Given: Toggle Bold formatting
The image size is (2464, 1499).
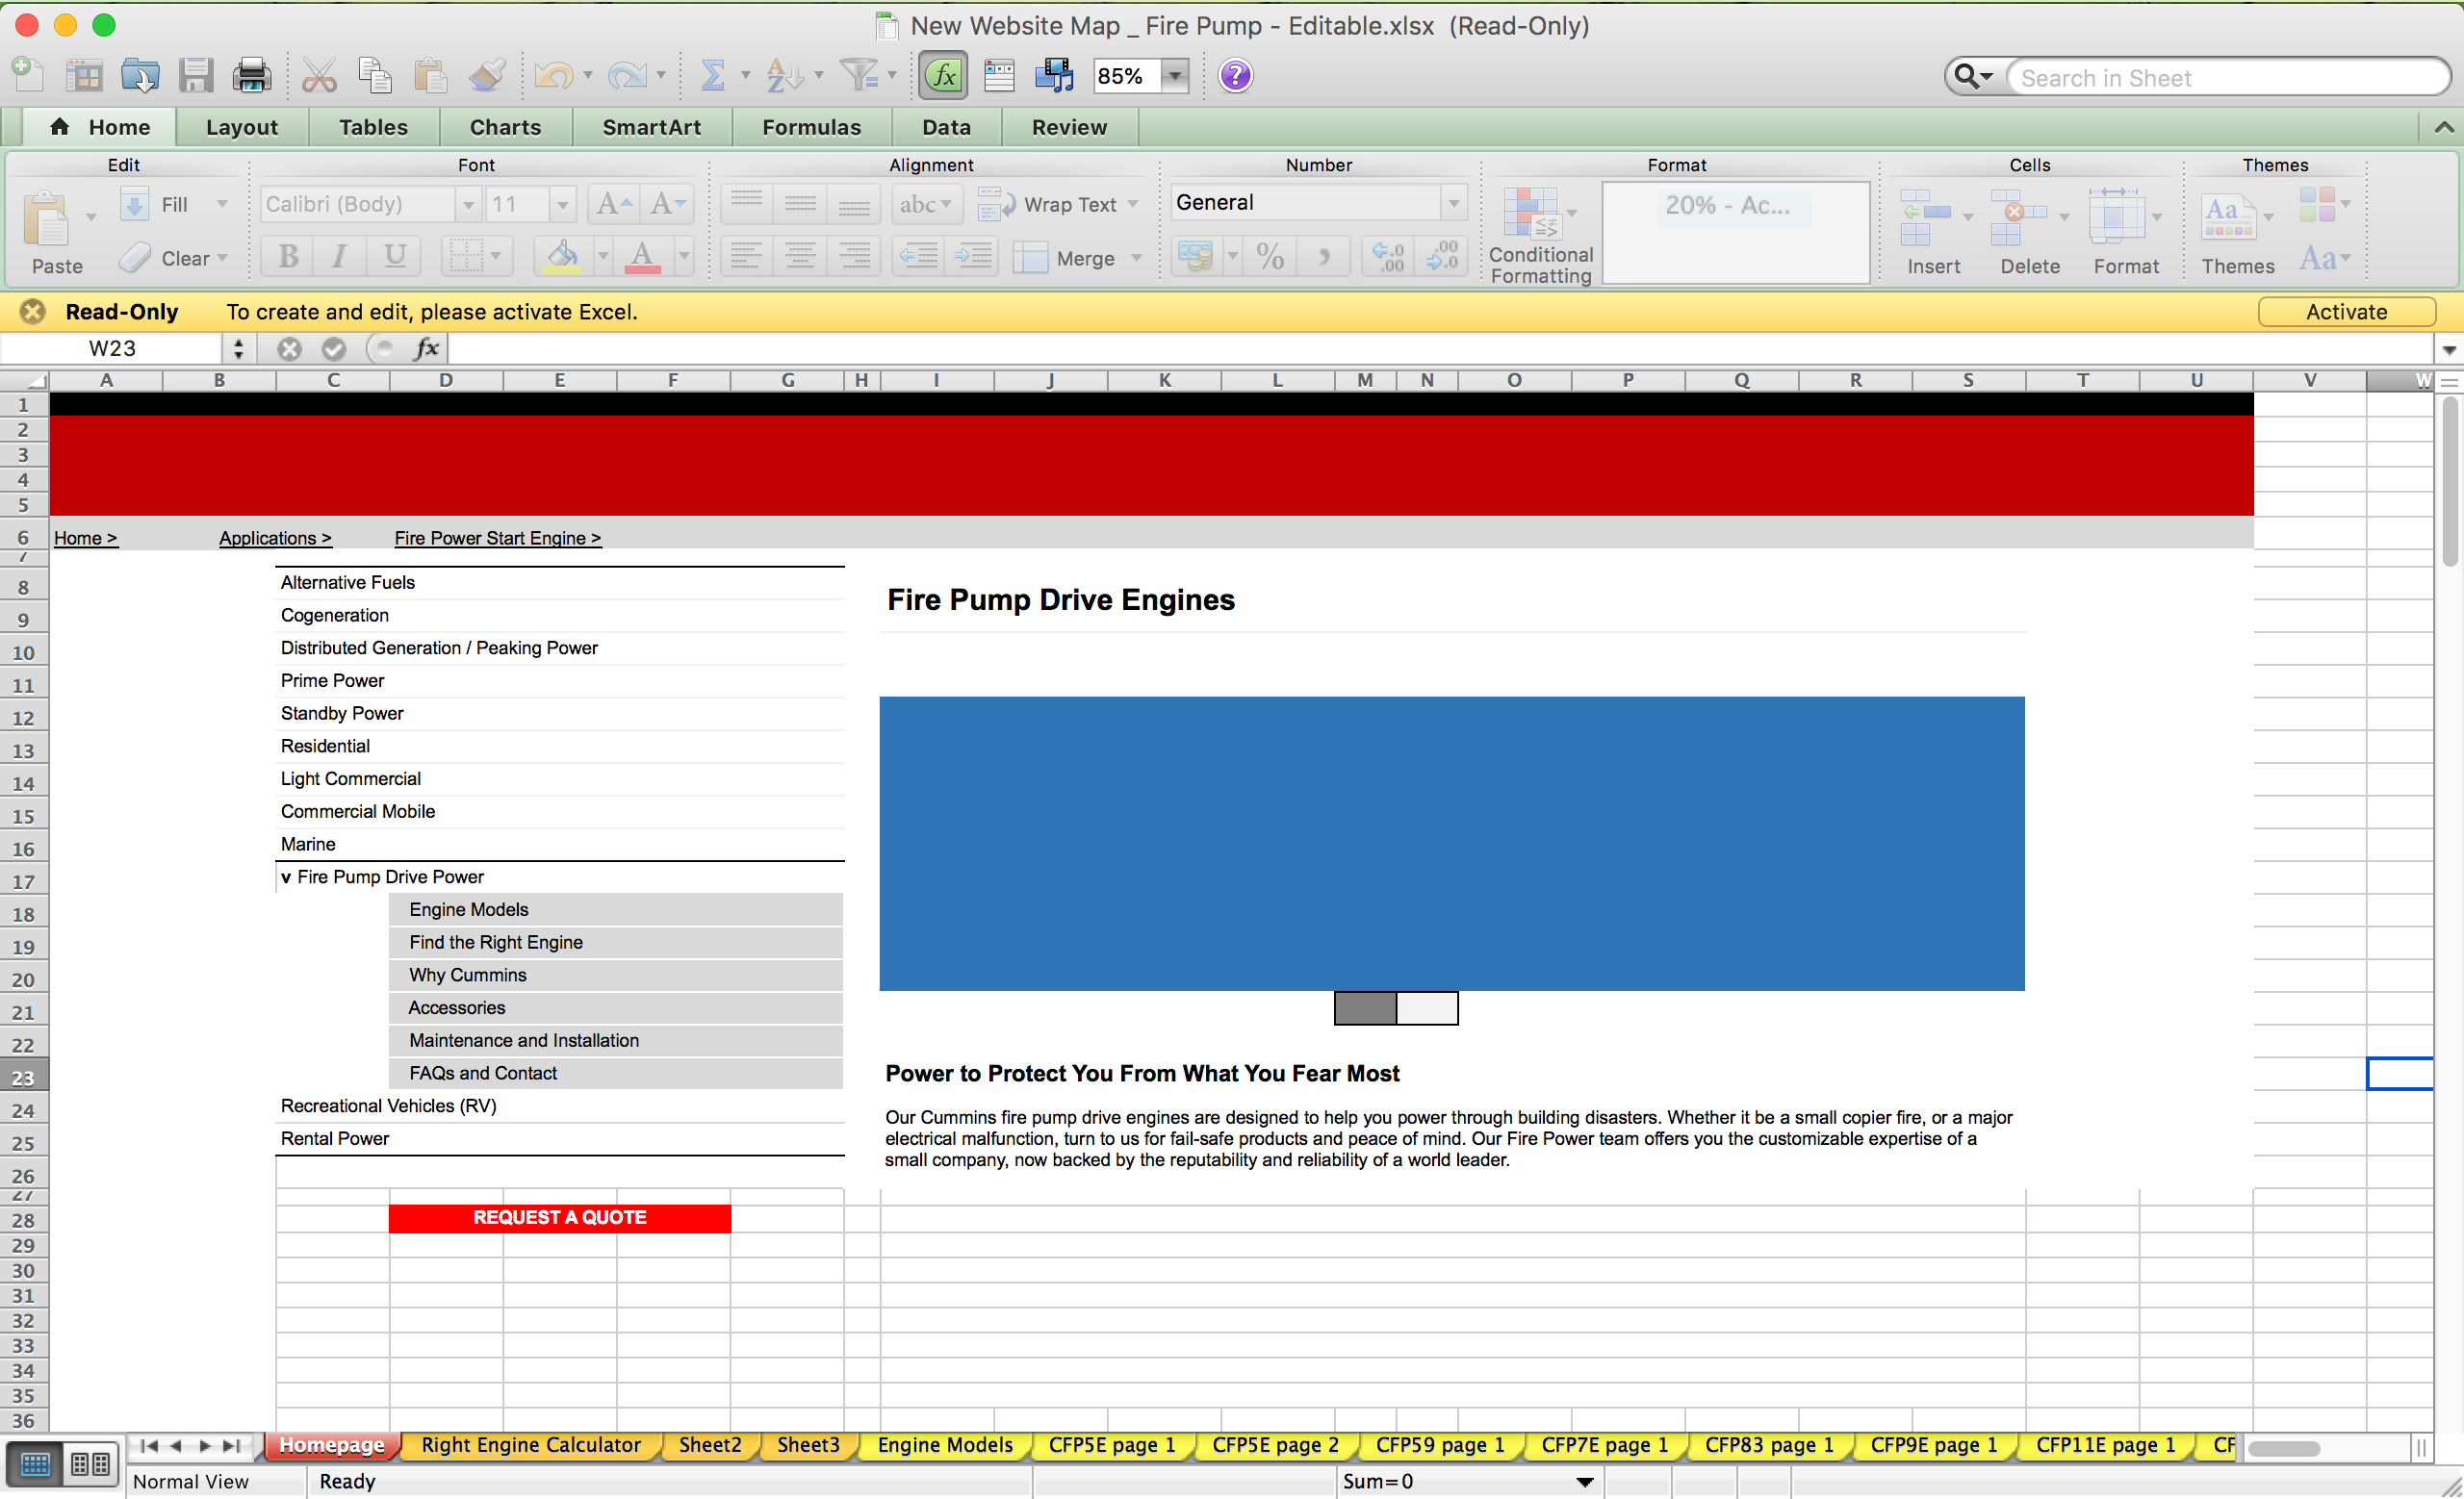Looking at the screenshot, I should 288,257.
